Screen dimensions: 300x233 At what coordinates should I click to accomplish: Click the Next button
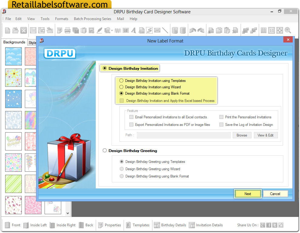tap(248, 194)
